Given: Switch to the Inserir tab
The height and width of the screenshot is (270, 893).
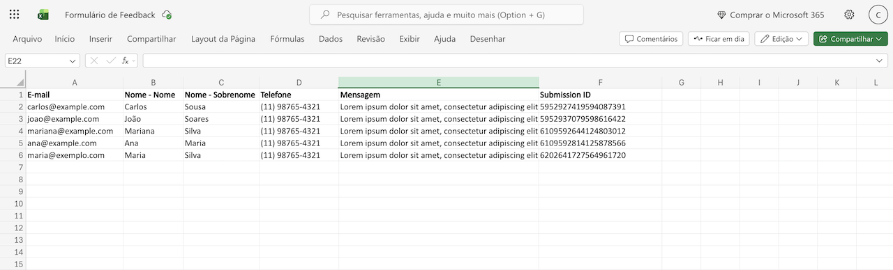Looking at the screenshot, I should 100,39.
